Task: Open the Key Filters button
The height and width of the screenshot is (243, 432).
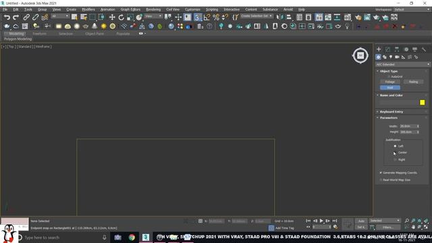Action: coord(388,227)
